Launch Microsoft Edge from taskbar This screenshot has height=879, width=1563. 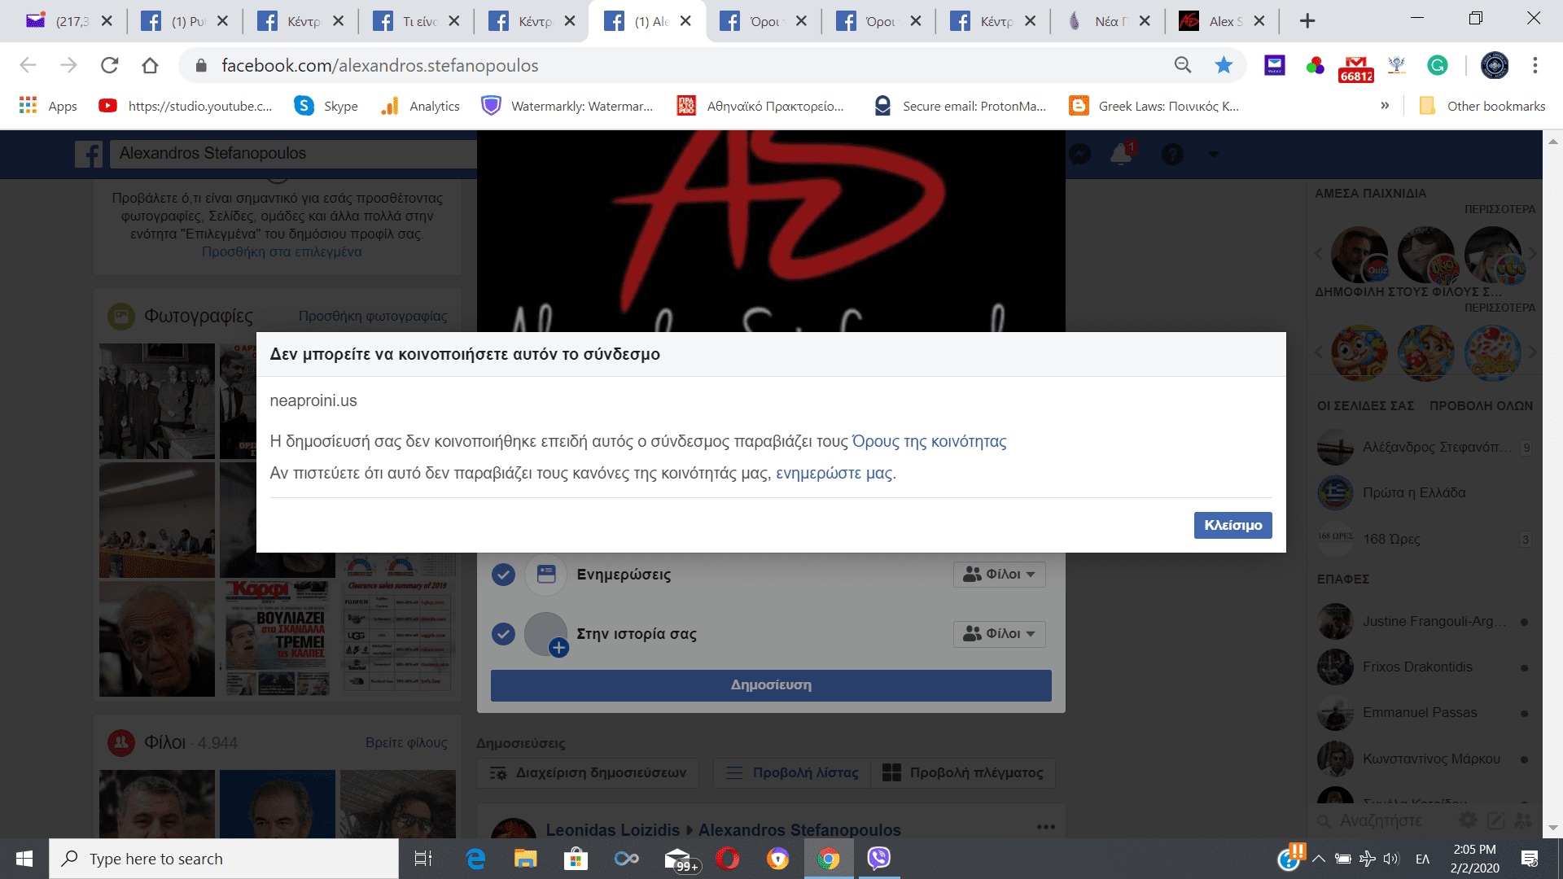475,859
